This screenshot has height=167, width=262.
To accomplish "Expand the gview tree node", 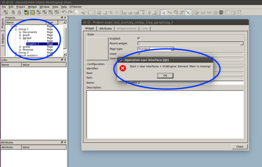I will (x=20, y=47).
